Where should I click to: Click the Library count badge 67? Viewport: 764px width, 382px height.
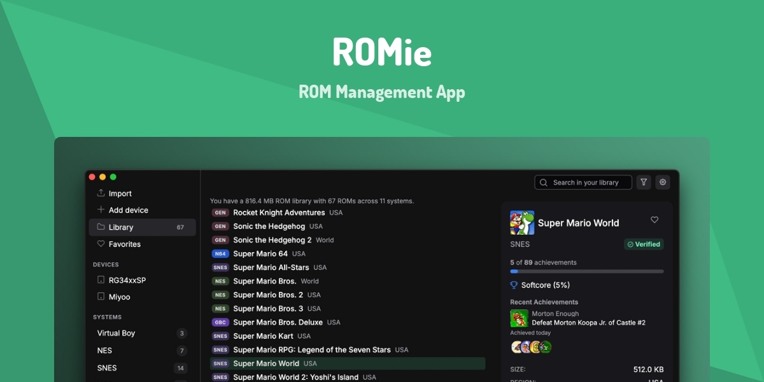pos(180,227)
